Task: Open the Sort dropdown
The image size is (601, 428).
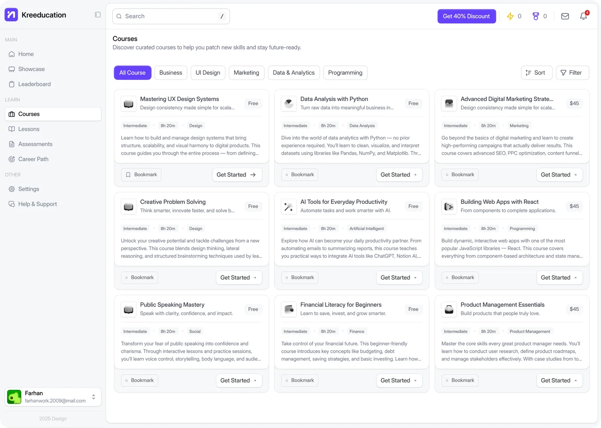Action: click(536, 73)
